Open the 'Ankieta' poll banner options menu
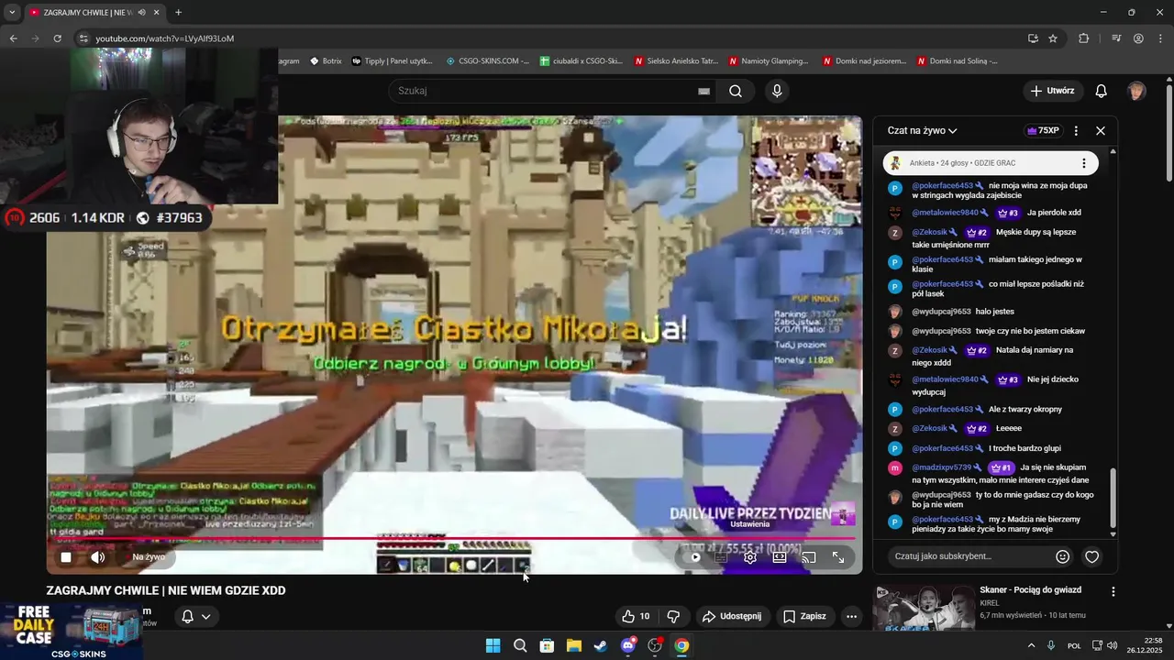 [x=1083, y=163]
